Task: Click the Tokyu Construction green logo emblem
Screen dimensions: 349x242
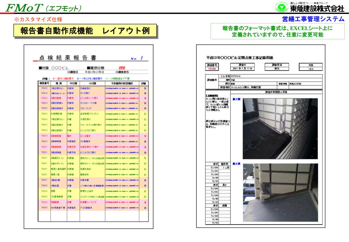Action: coord(281,8)
